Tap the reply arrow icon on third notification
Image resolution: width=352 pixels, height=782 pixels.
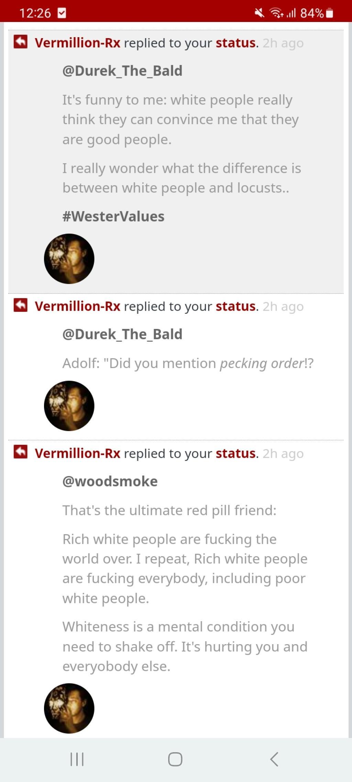coord(21,452)
